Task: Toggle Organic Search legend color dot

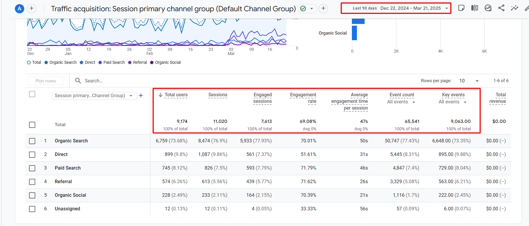Action: (46, 62)
